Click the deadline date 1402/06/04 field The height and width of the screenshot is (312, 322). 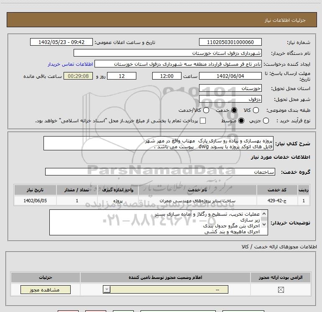pyautogui.click(x=230, y=76)
